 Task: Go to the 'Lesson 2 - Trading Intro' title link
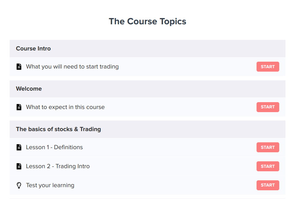click(x=58, y=166)
